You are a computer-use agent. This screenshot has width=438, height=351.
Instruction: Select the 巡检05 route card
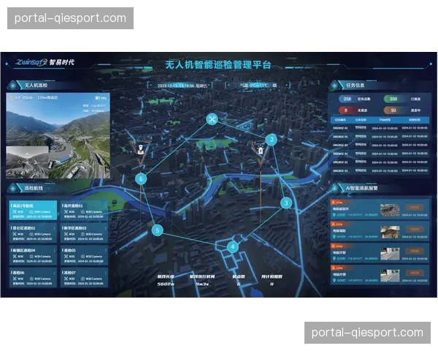click(x=85, y=255)
